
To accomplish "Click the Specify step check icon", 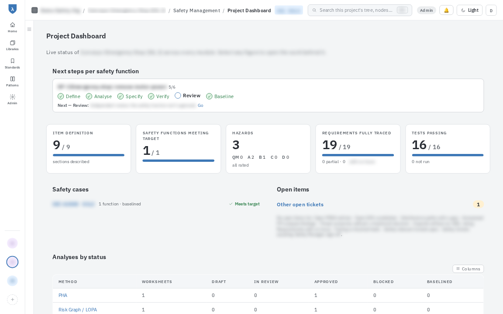I will click(x=121, y=96).
